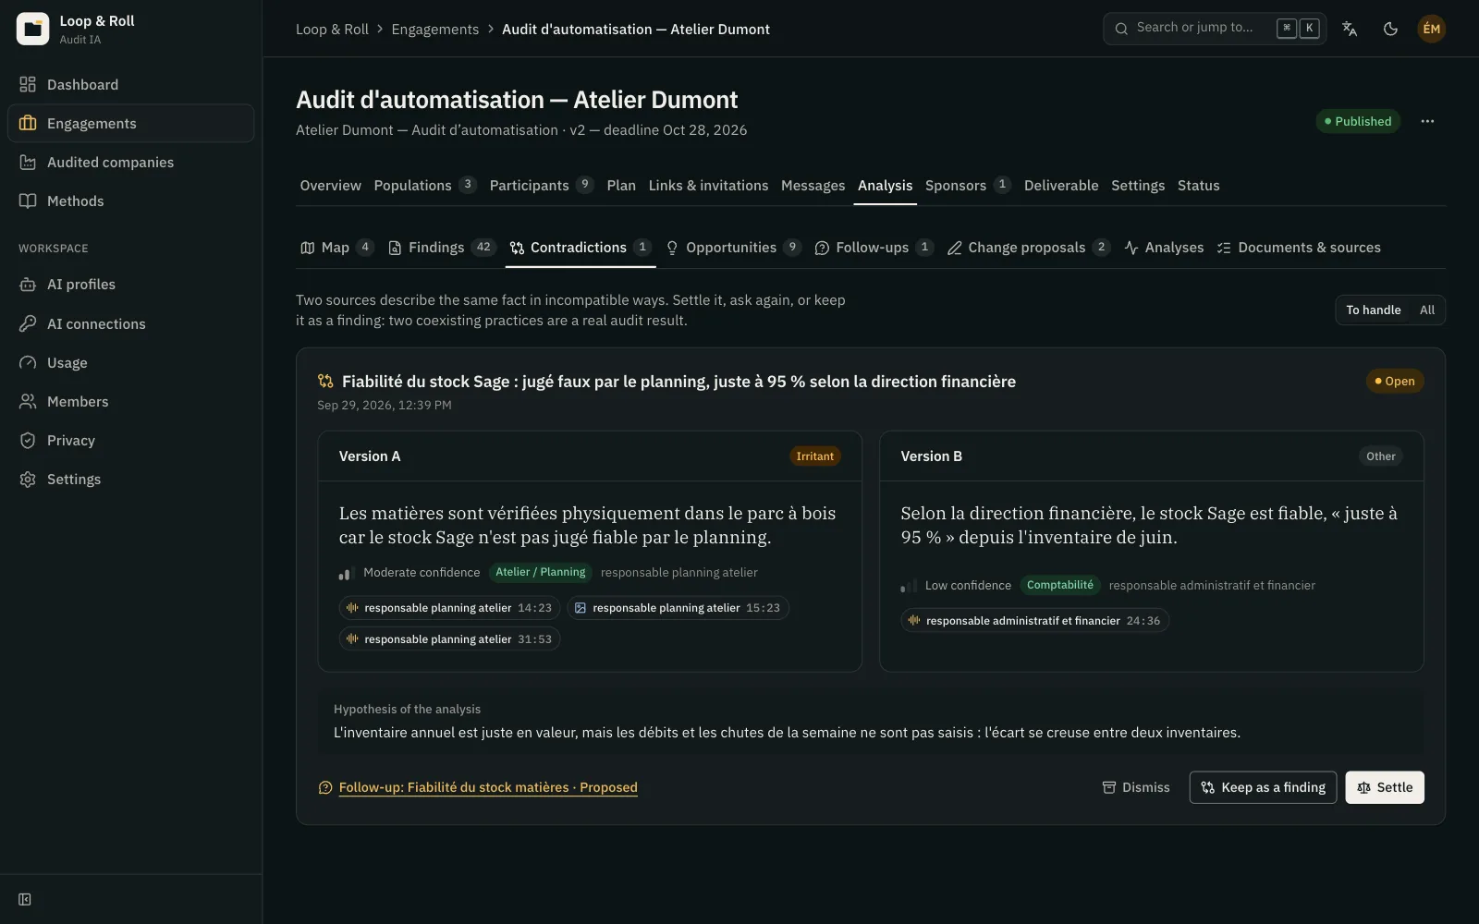Open Dashboard in the sidebar

130,85
